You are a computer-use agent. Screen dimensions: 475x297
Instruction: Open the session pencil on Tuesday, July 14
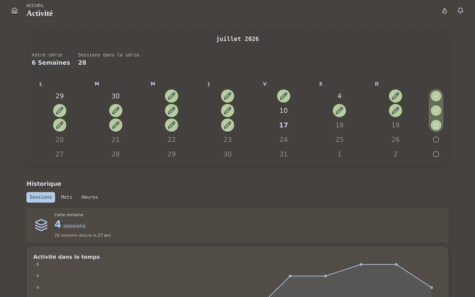tap(116, 125)
